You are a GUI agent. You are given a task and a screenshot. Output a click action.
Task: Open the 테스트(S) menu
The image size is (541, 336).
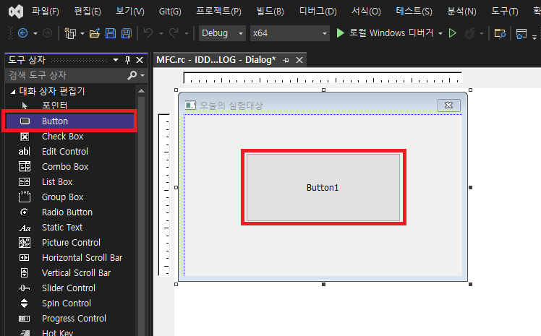pyautogui.click(x=414, y=12)
